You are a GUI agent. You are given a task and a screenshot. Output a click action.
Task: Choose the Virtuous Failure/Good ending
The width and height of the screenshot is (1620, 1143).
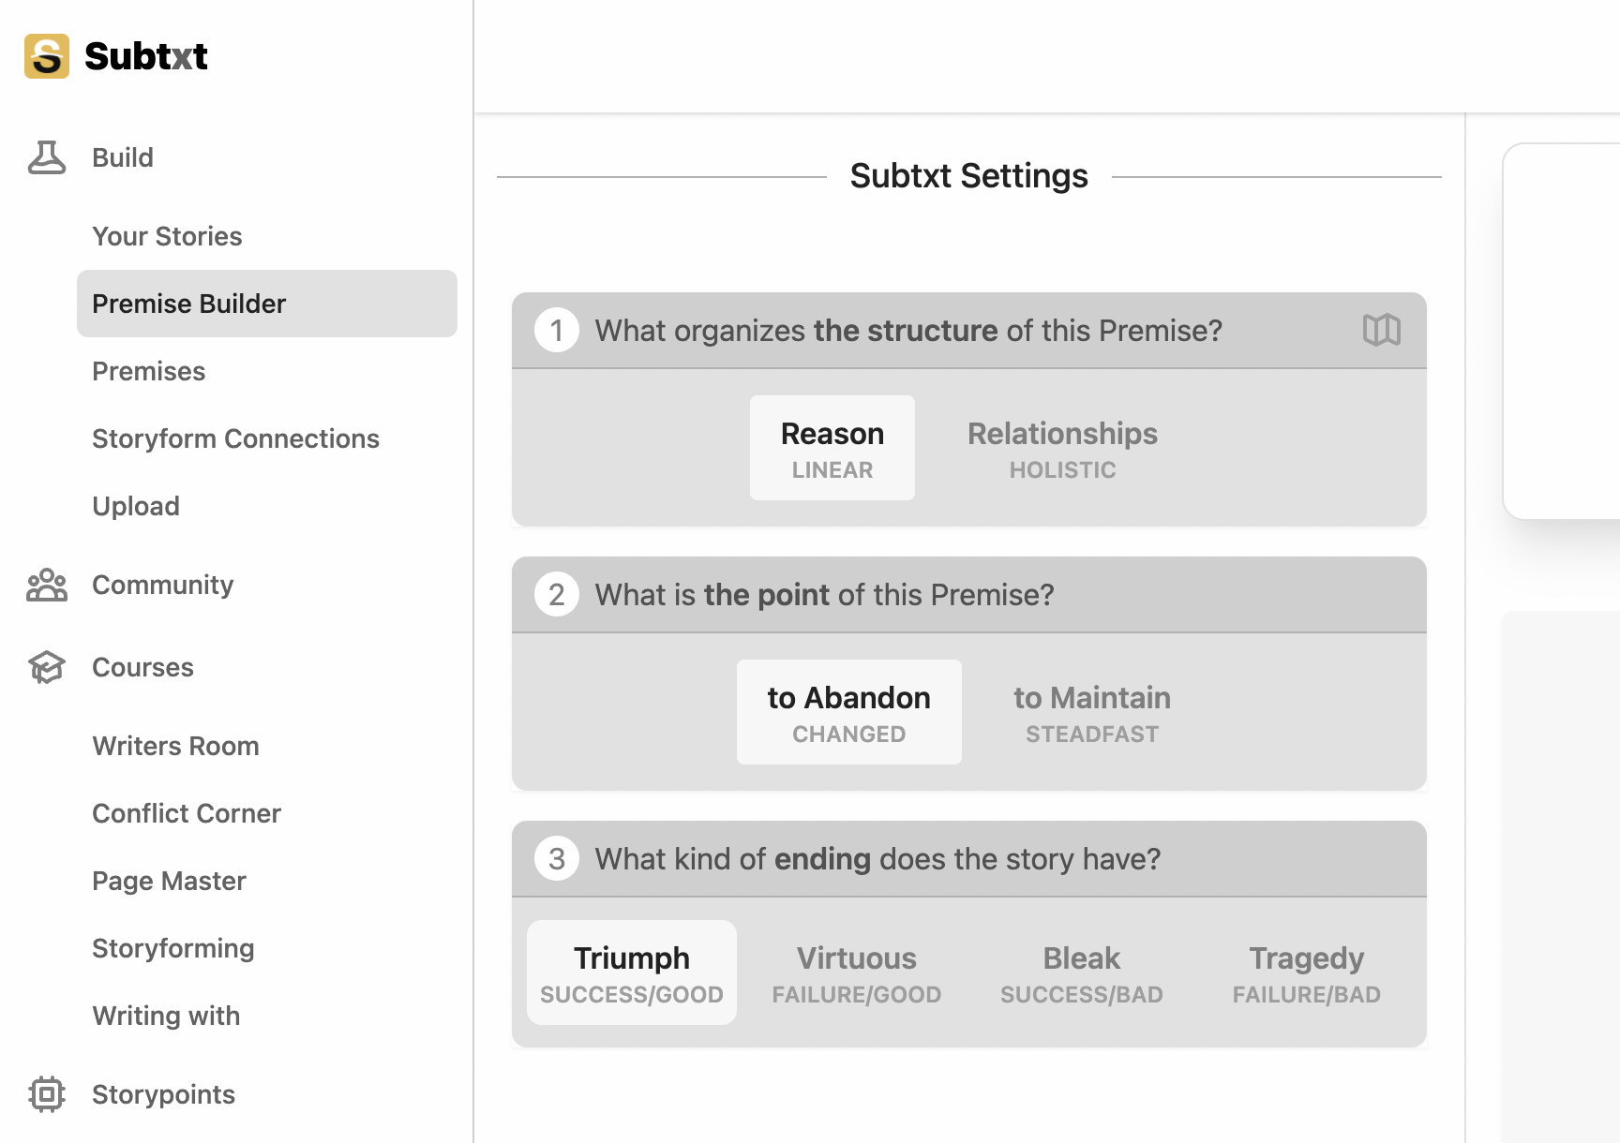pyautogui.click(x=857, y=972)
